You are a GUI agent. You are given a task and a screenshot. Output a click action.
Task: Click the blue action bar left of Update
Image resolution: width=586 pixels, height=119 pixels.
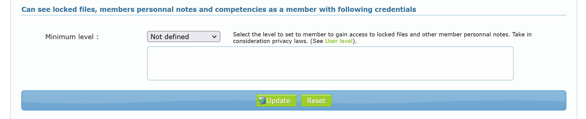[x=138, y=101]
